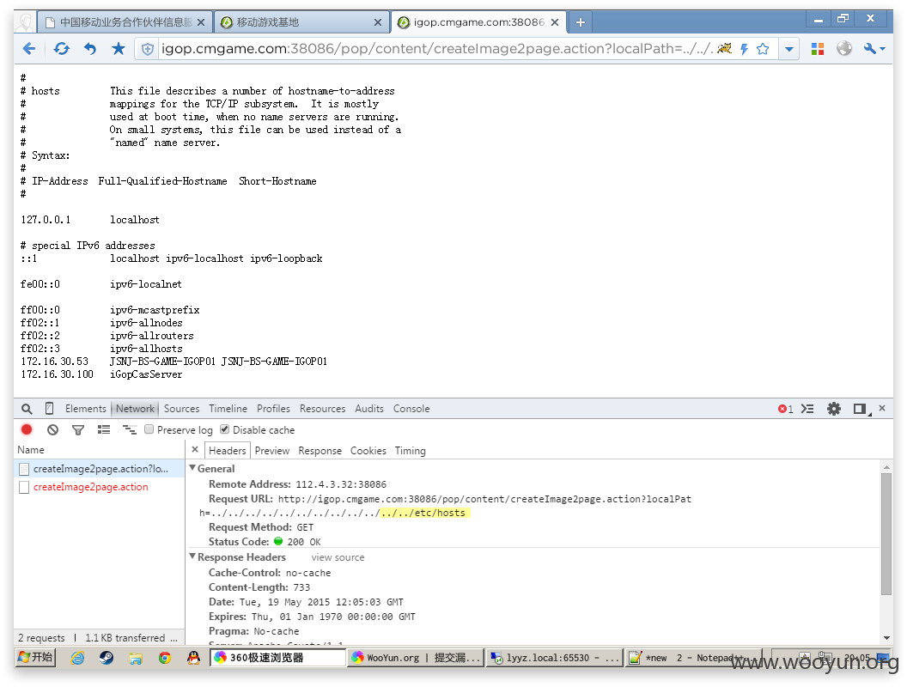Screen dimensions: 907x687
Task: Open the Network panel
Action: pos(135,409)
